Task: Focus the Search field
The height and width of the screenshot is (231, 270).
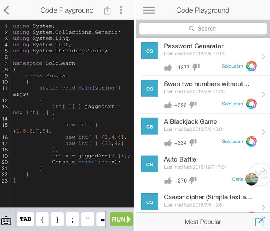Action: (202, 28)
